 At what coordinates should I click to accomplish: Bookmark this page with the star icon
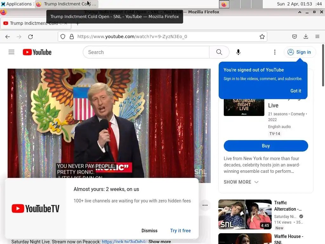pyautogui.click(x=262, y=37)
